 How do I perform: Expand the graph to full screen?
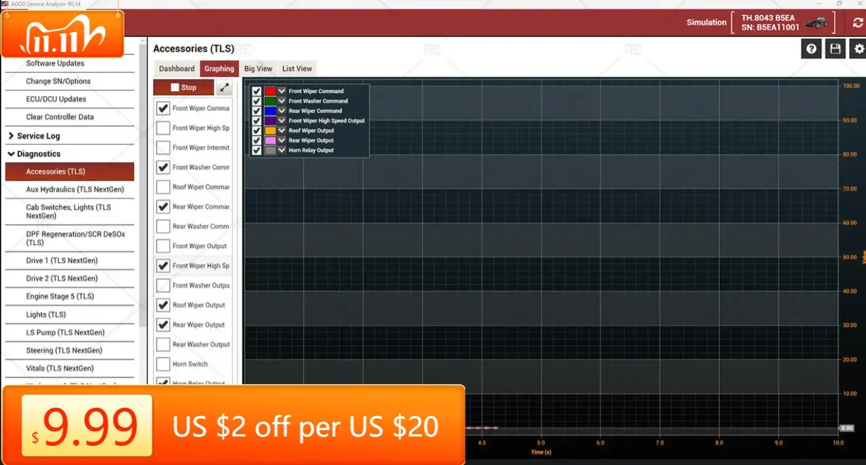click(x=224, y=87)
